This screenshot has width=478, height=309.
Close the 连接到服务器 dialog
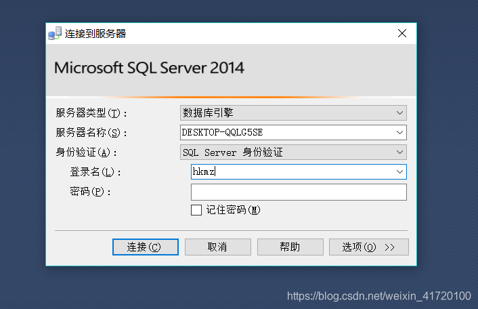point(402,33)
